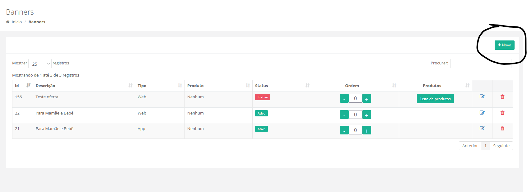Click edit icon for banner 22
527x192 pixels.
tap(482, 113)
